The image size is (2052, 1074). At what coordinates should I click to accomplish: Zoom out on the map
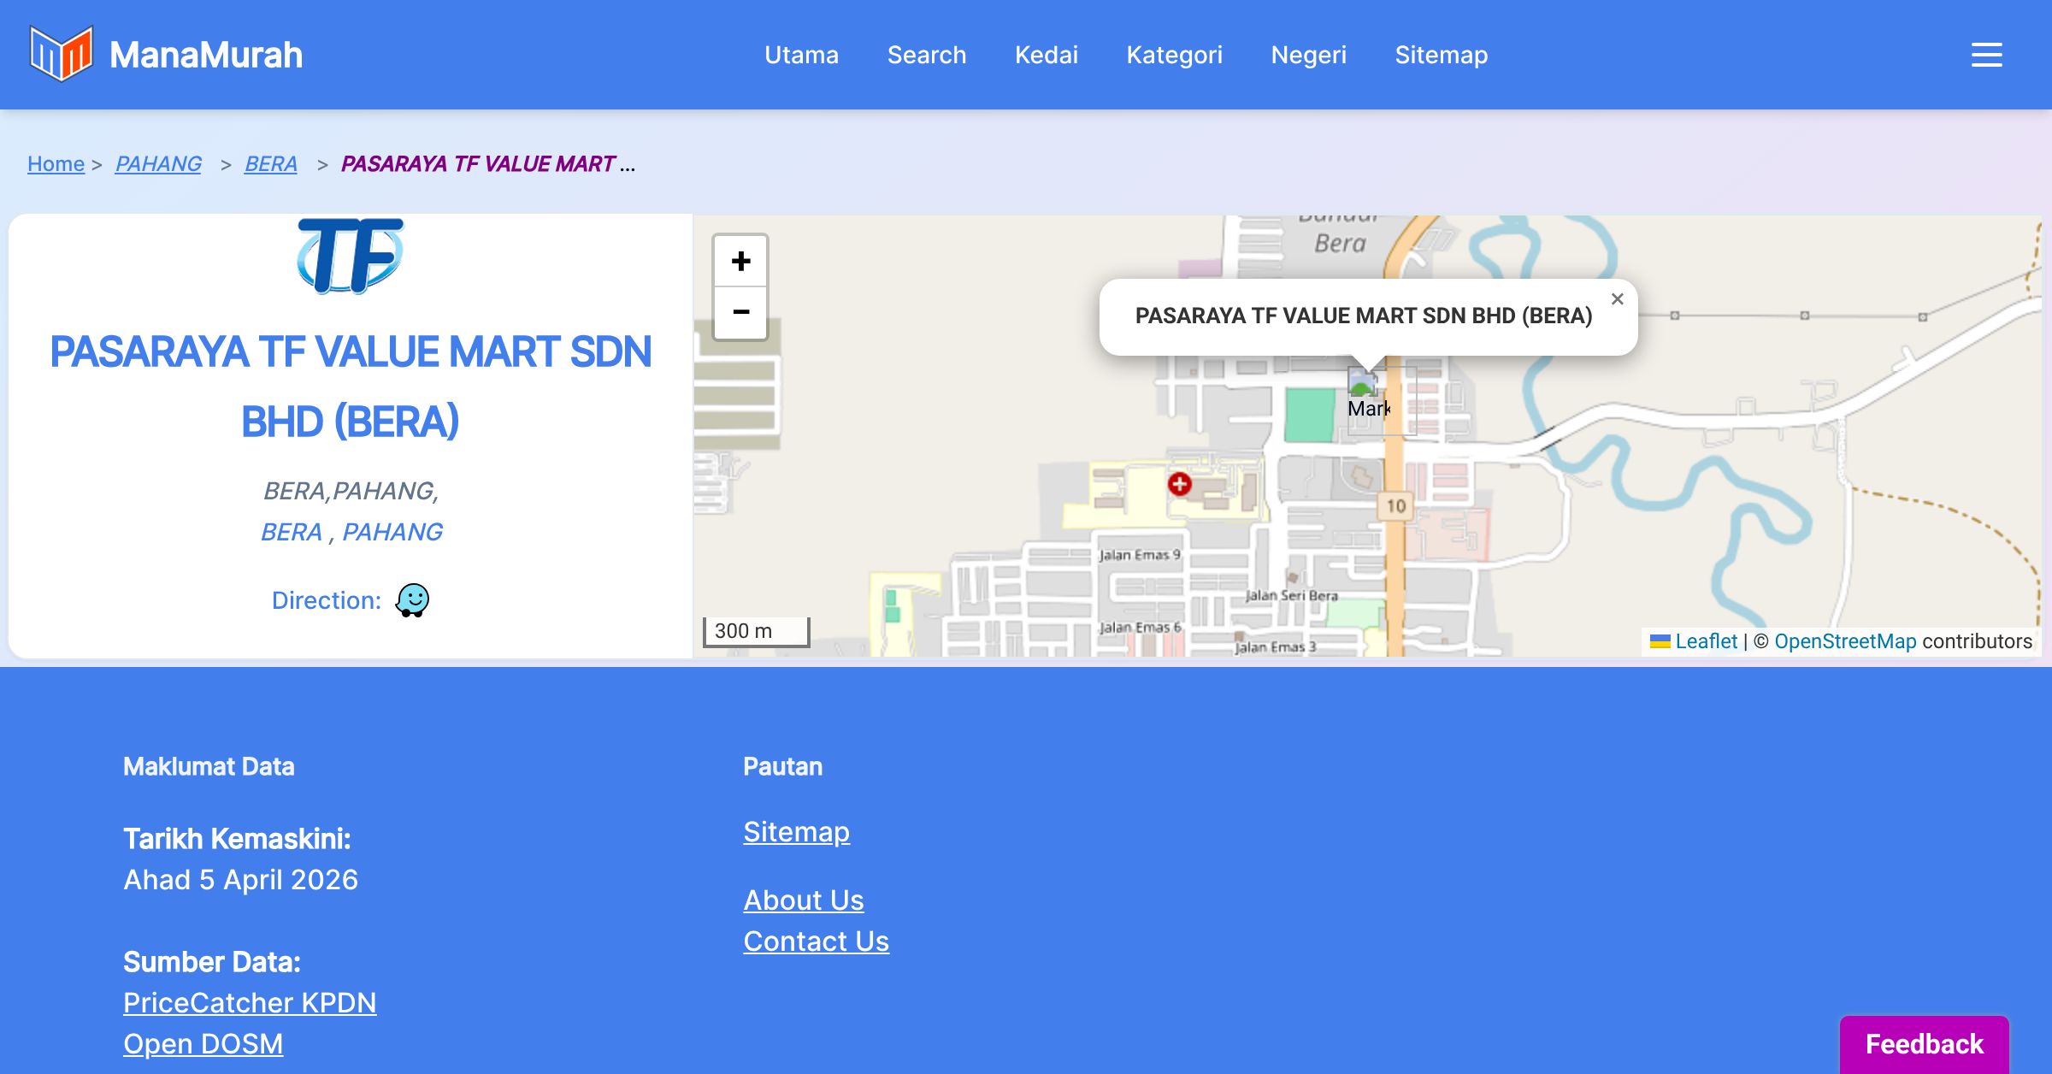coord(740,312)
